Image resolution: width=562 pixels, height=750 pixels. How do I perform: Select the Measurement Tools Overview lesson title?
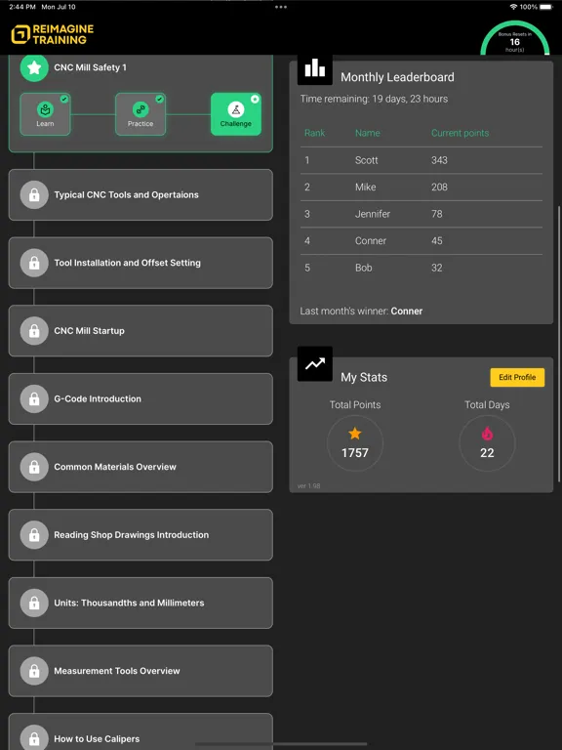[117, 671]
